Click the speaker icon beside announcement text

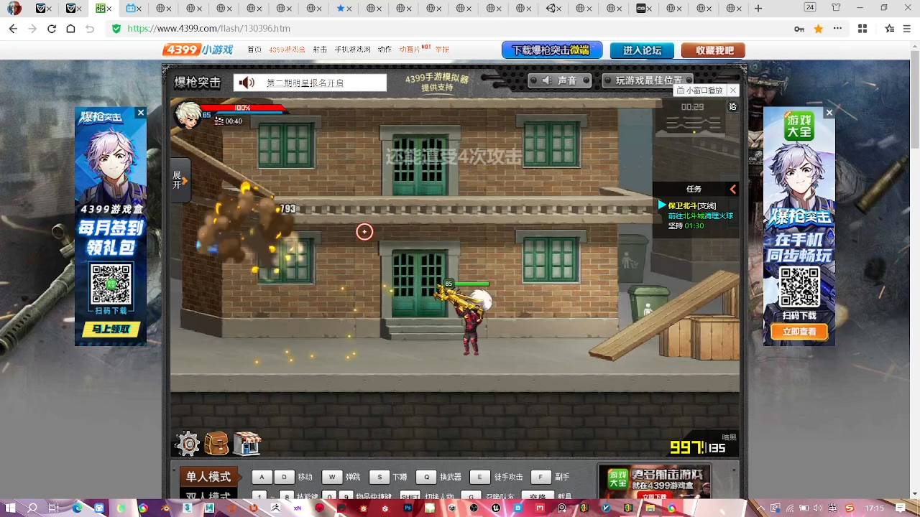click(x=247, y=83)
